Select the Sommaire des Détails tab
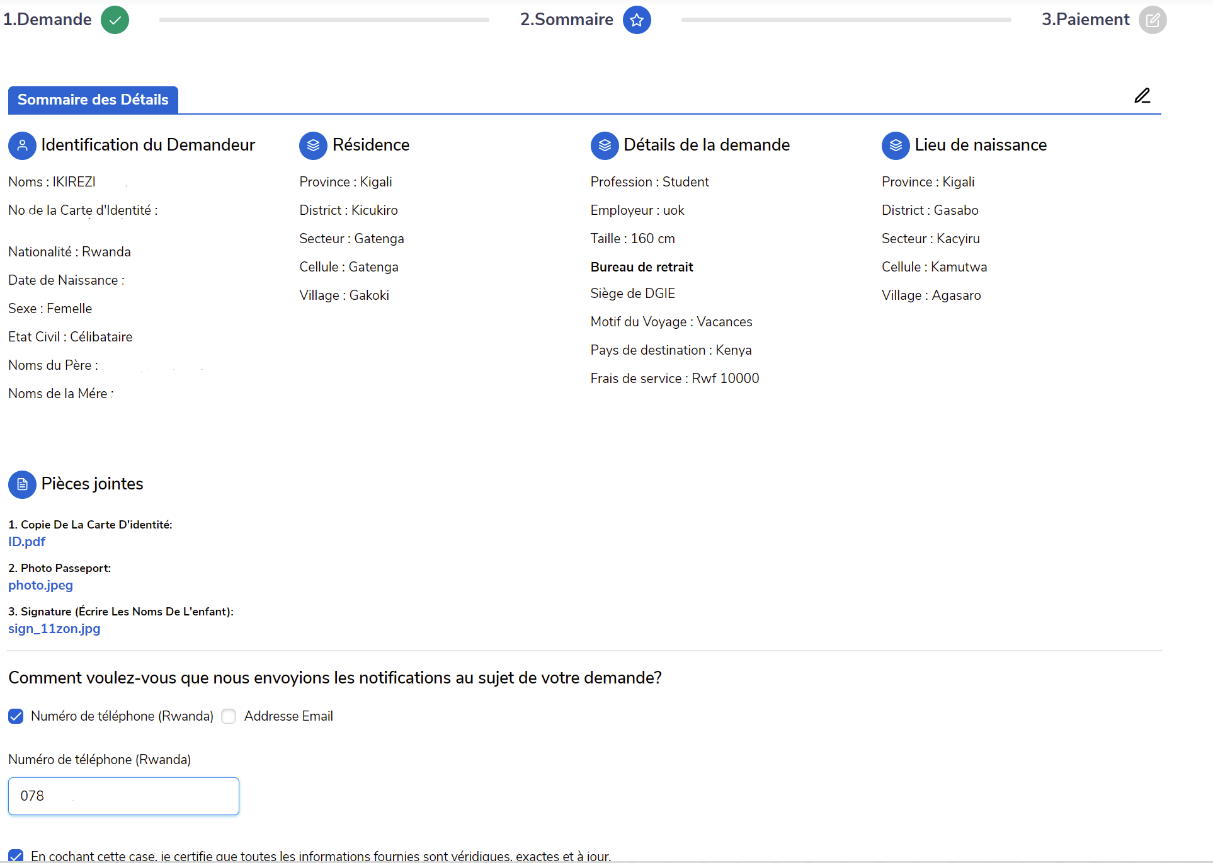Screen dimensions: 1213x863 [x=93, y=100]
